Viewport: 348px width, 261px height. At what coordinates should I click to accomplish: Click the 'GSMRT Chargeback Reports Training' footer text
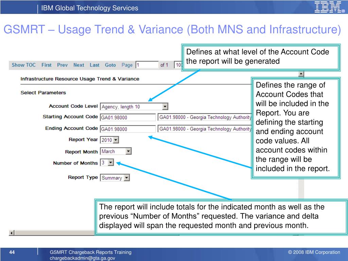90,252
